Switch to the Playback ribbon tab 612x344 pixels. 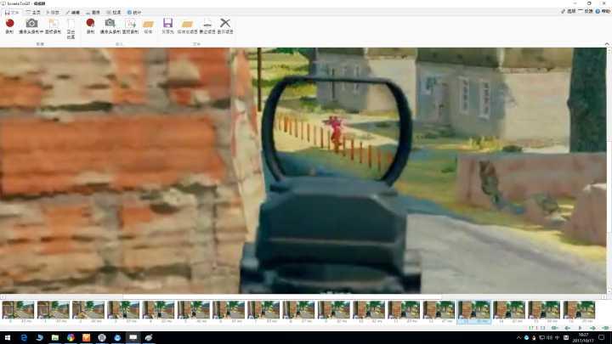click(53, 13)
